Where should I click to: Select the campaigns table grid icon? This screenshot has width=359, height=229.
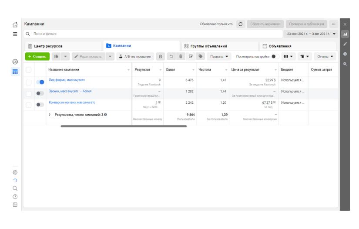point(15,72)
